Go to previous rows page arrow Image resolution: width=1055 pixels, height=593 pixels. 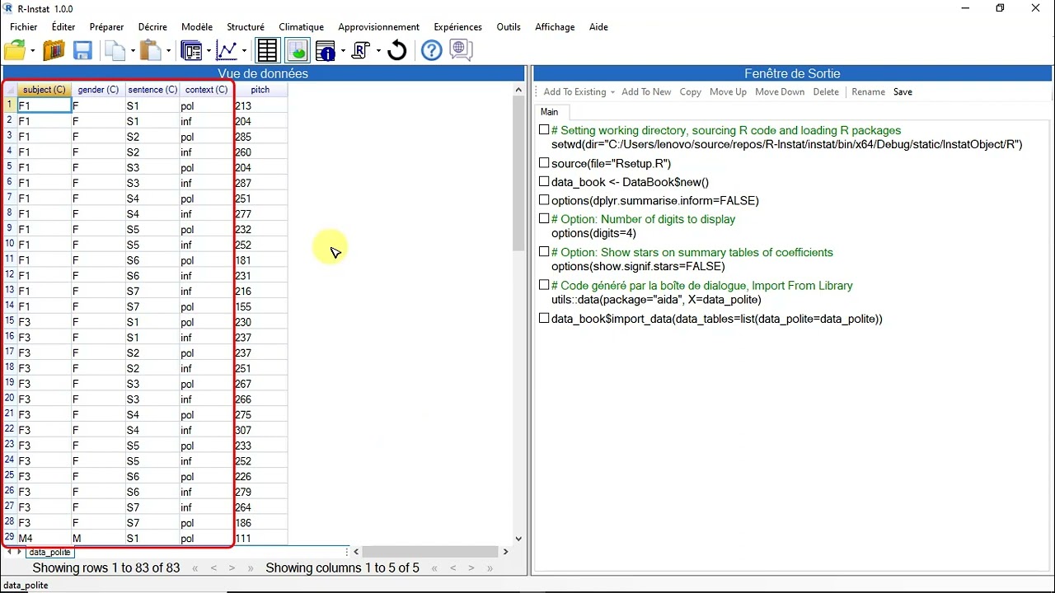point(213,568)
